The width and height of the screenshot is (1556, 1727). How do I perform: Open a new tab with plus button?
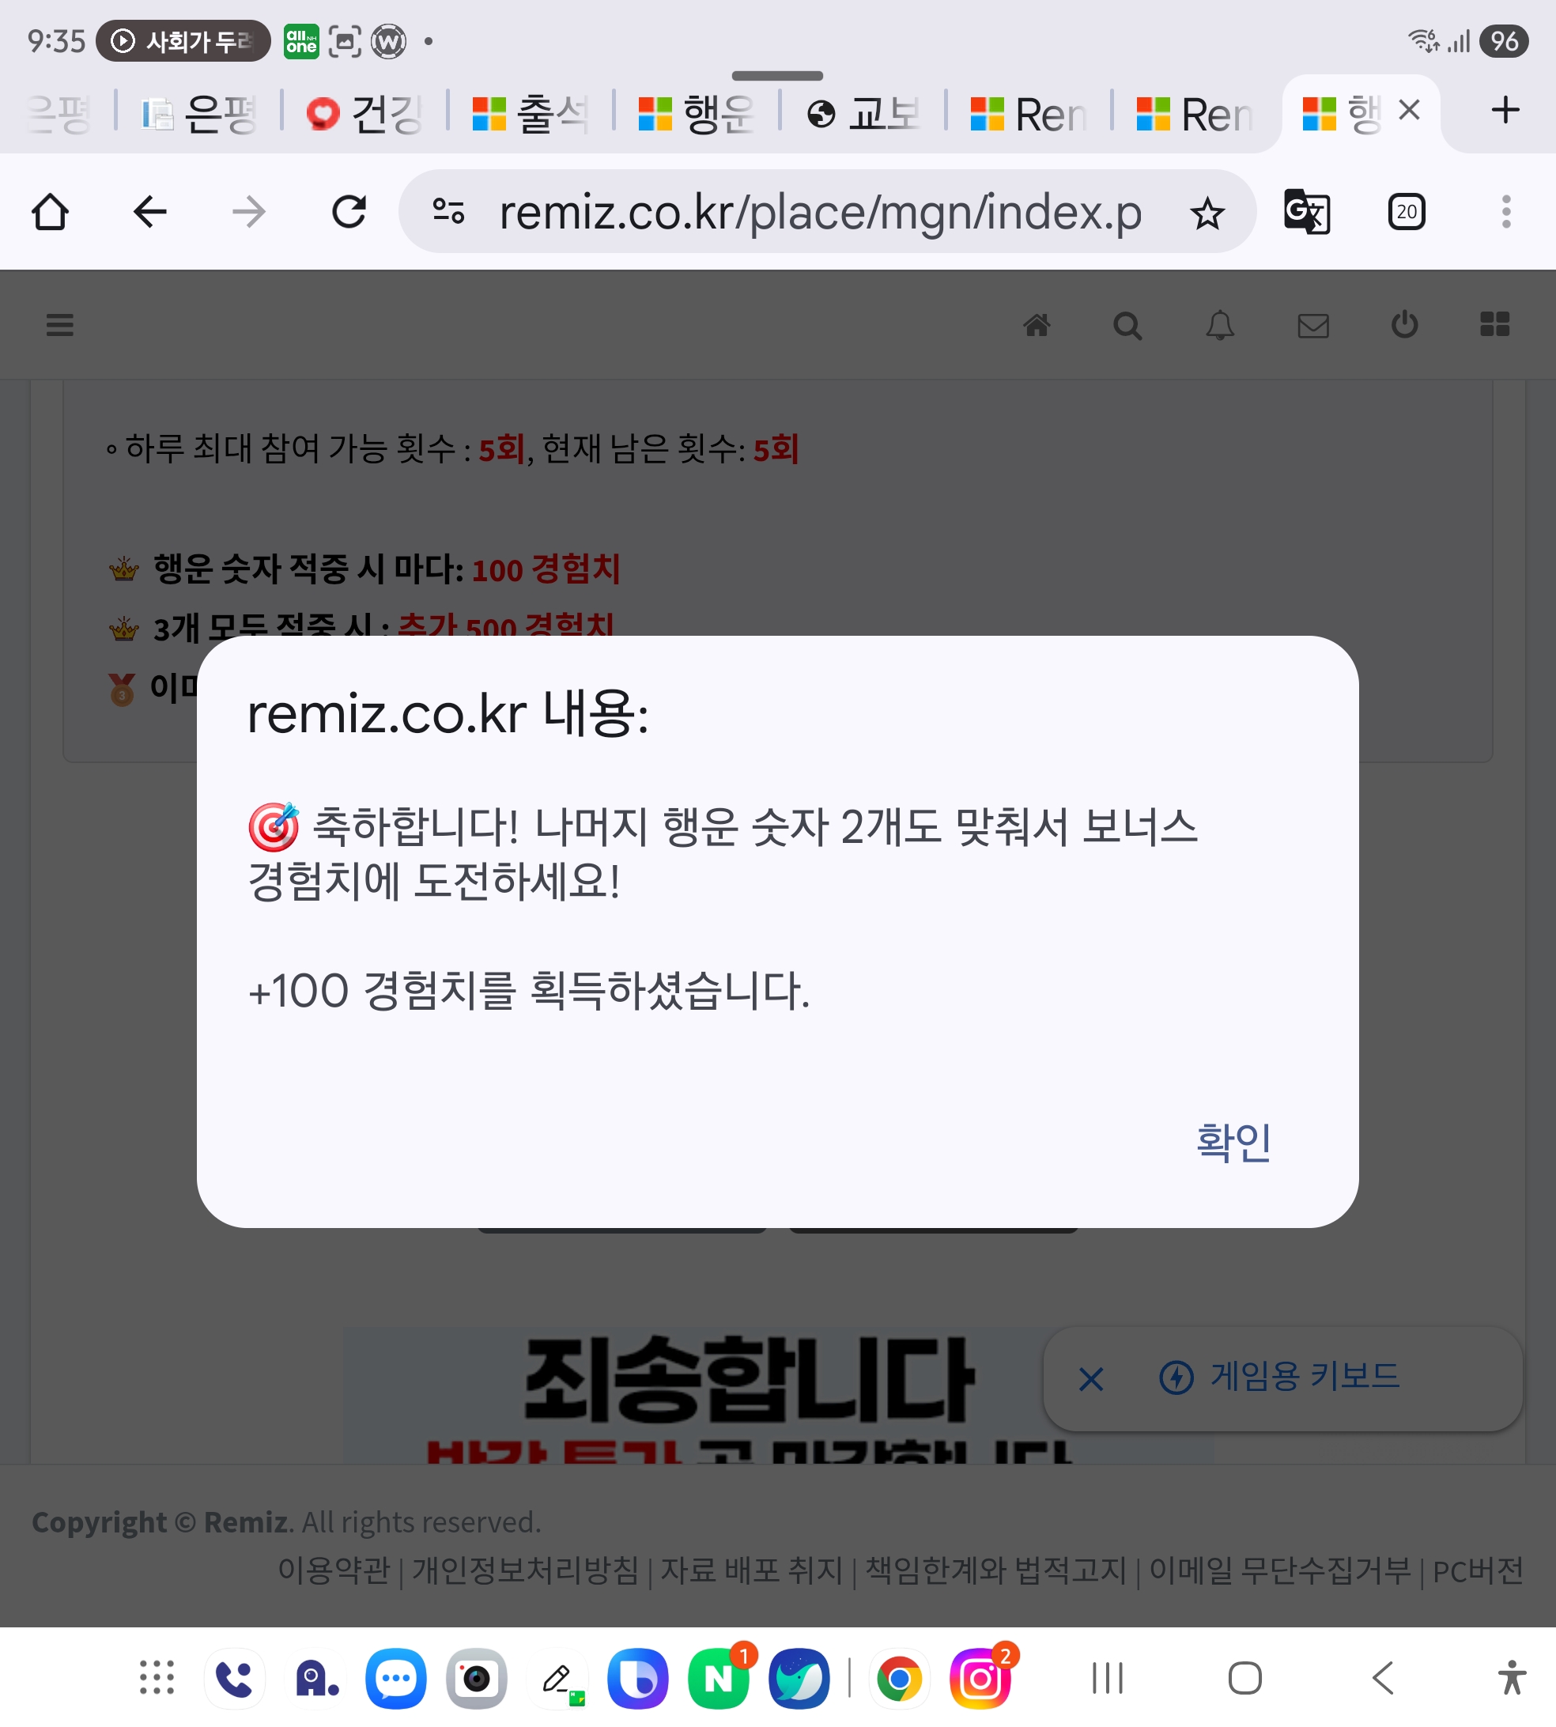[1505, 110]
